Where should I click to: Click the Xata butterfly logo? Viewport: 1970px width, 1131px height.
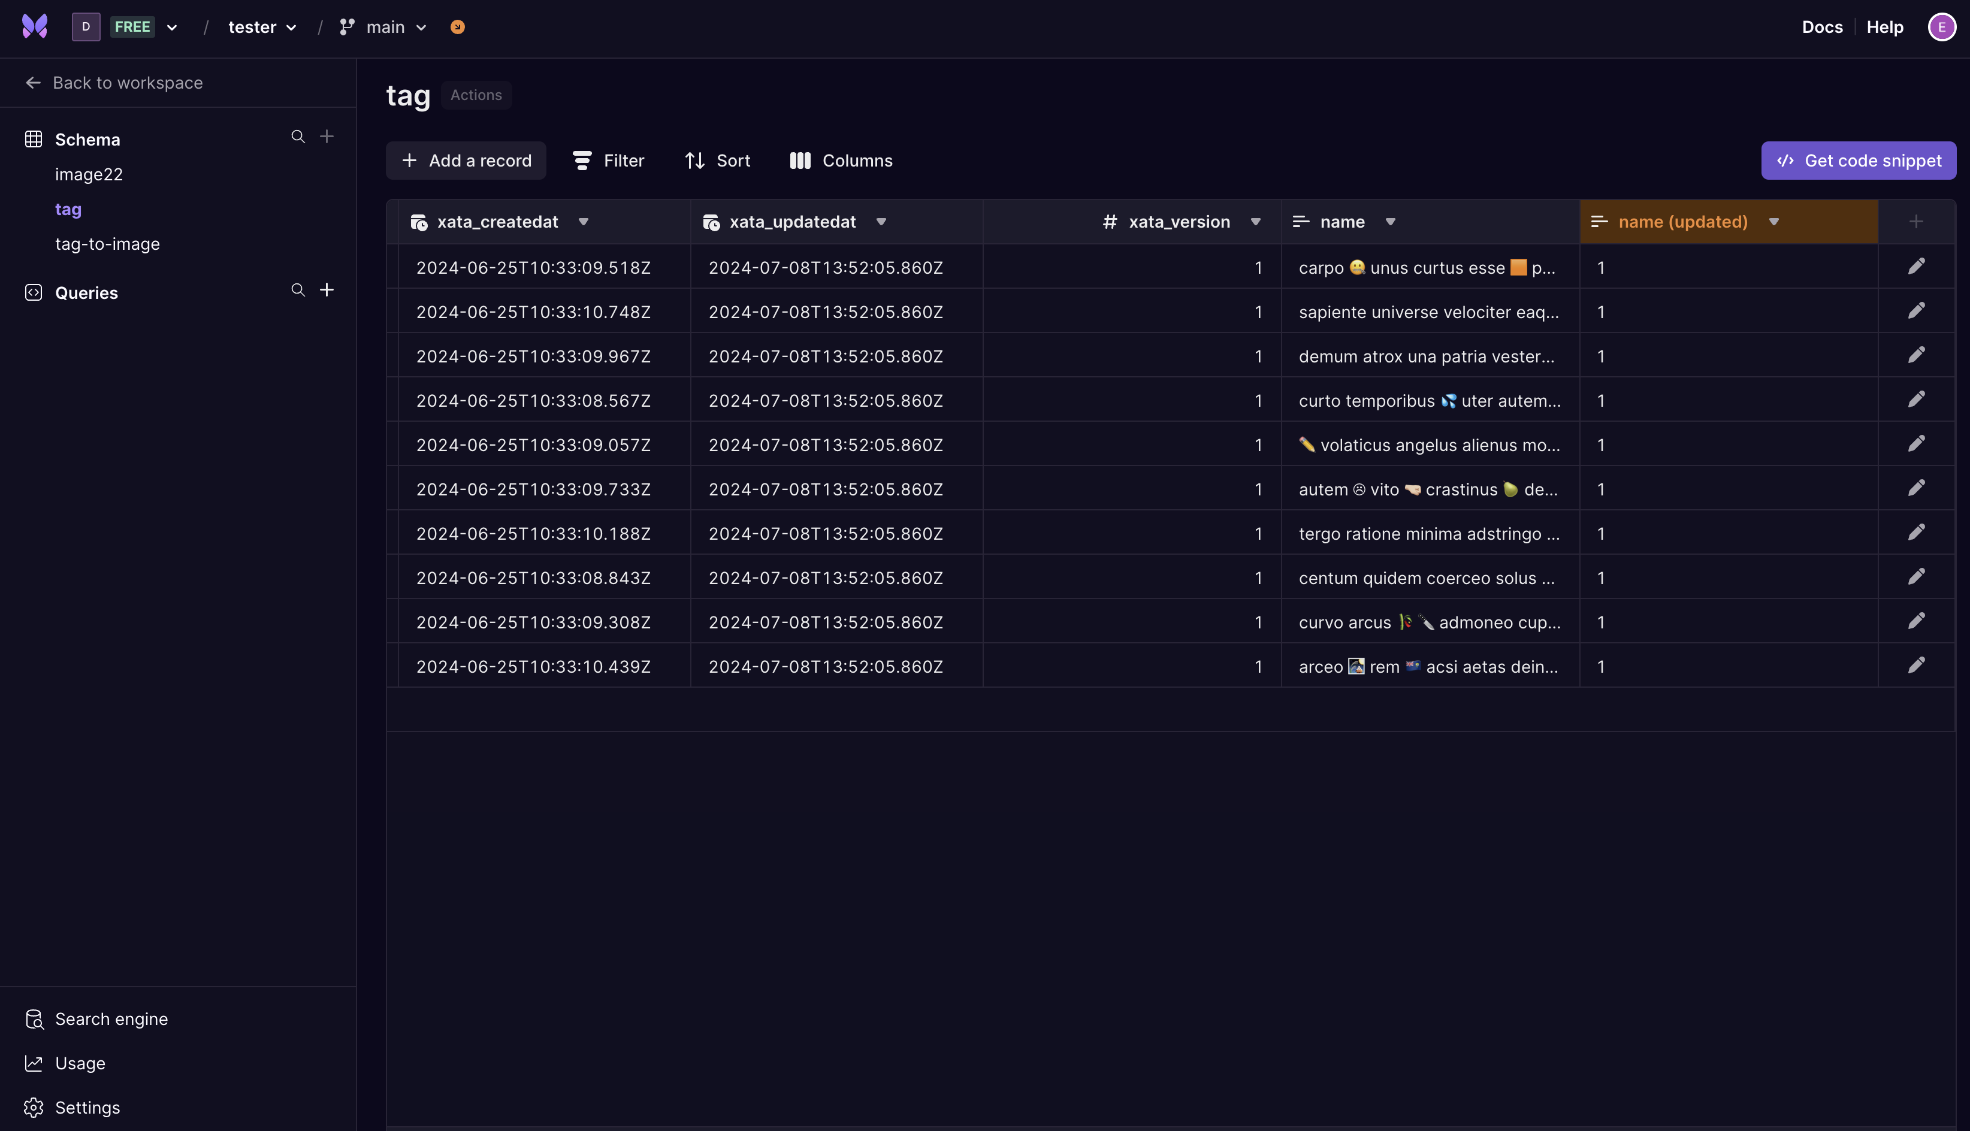[34, 26]
